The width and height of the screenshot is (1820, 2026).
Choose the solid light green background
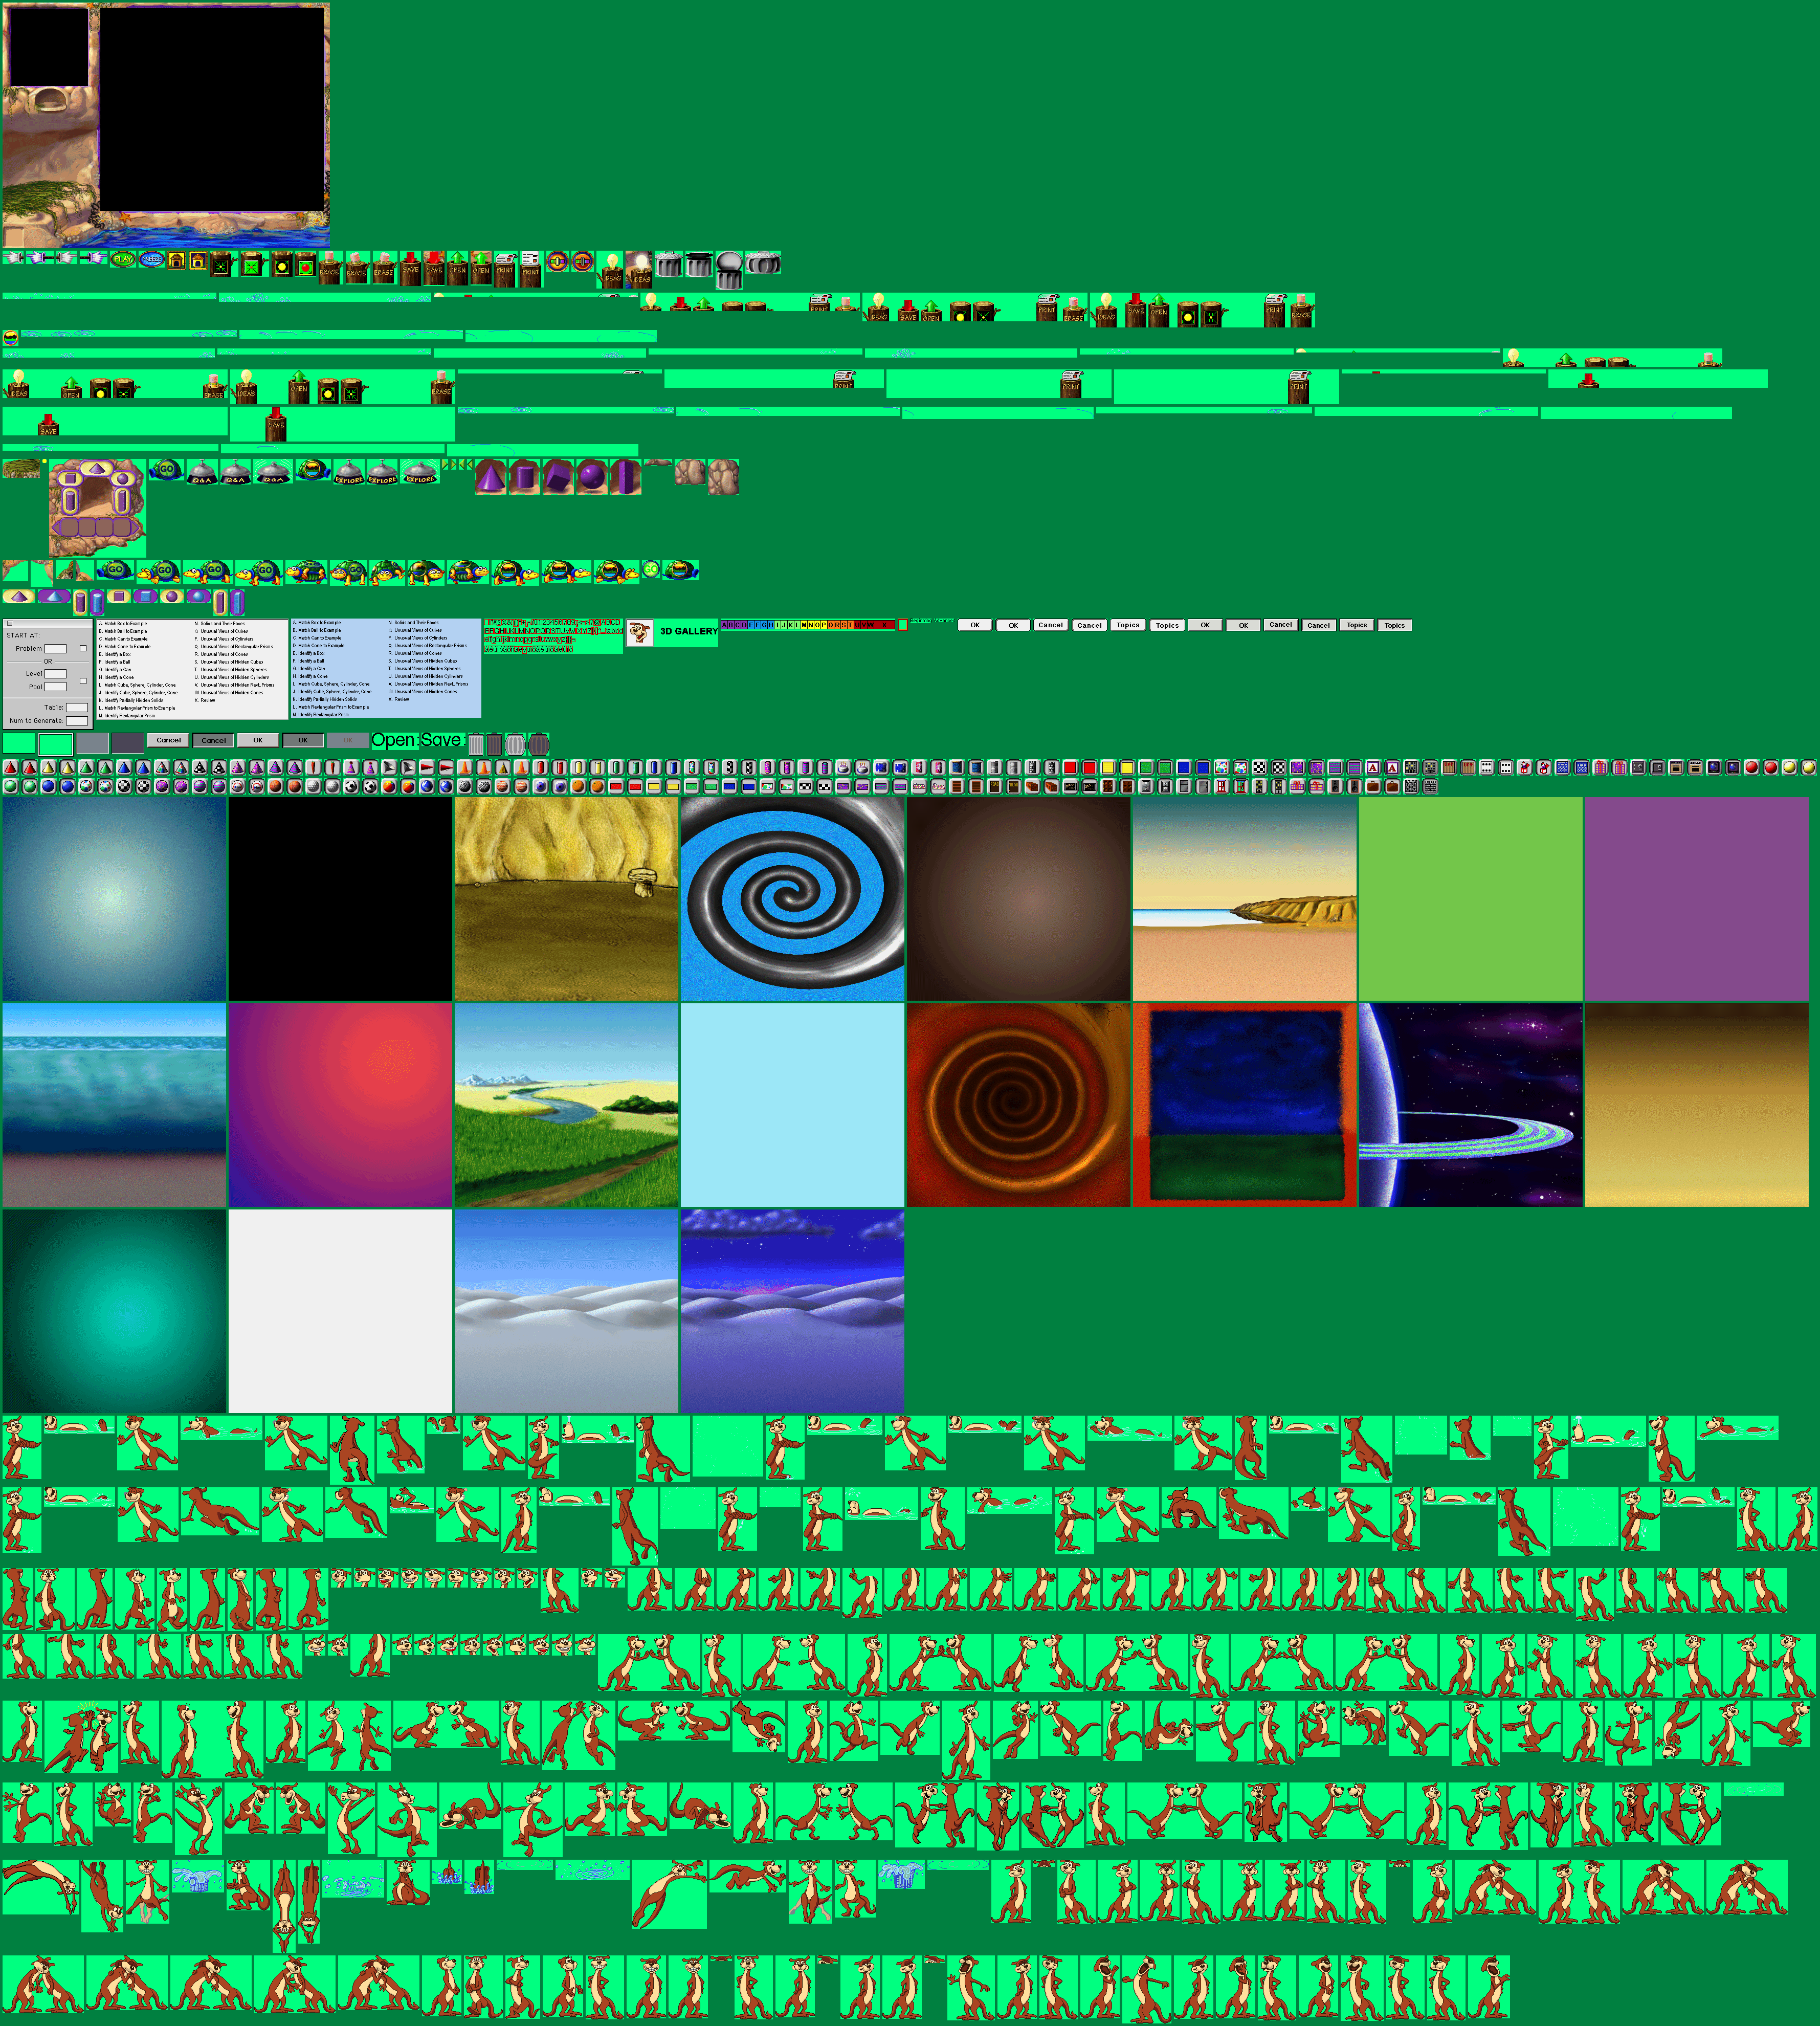click(1471, 899)
